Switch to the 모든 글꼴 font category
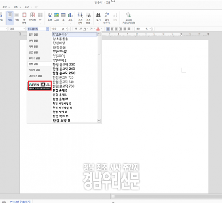 point(33,35)
